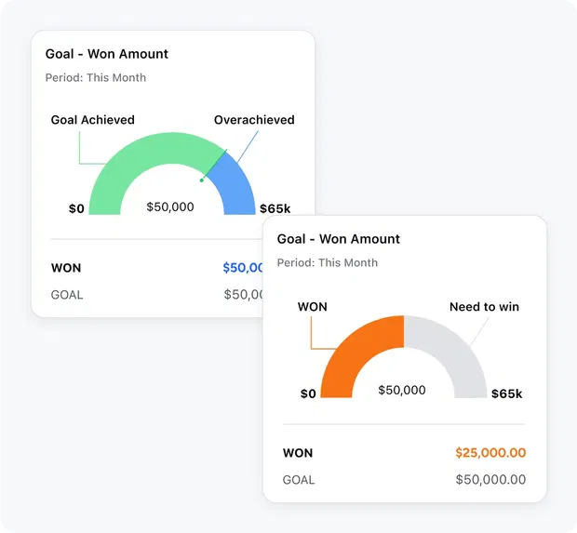Click the WON label above orange gauge
The width and height of the screenshot is (577, 533).
(x=313, y=307)
